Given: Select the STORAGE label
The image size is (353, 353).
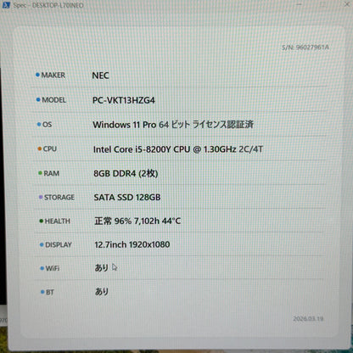Looking at the screenshot, I should [59, 197].
